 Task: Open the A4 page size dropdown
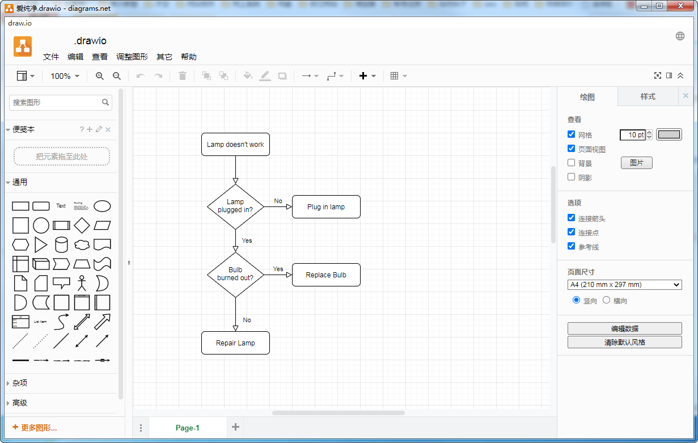[x=624, y=285]
